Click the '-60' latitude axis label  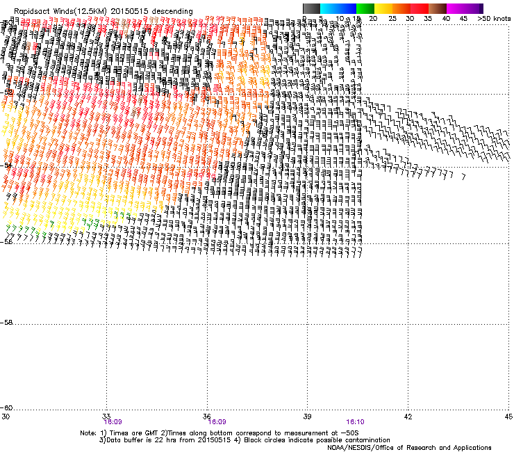point(6,408)
